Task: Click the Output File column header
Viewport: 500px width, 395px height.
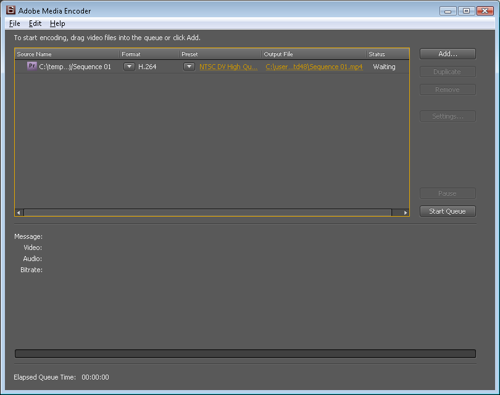Action: coord(314,54)
